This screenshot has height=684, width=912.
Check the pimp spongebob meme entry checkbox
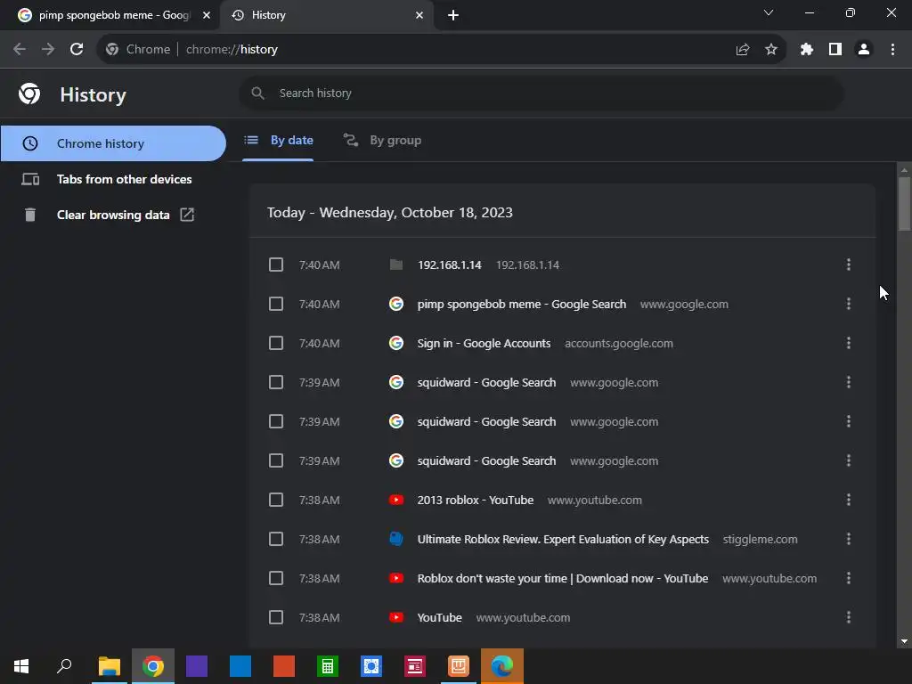point(276,304)
